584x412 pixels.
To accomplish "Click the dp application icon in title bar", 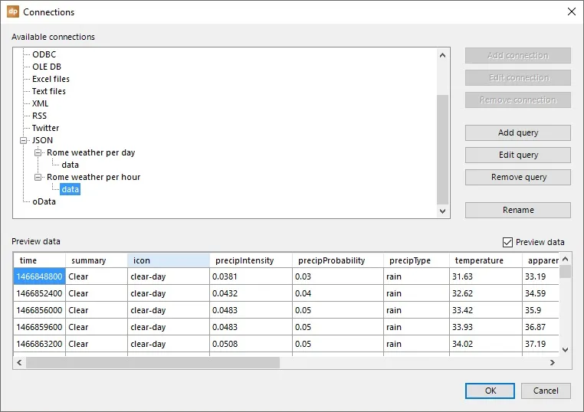I will pos(13,11).
